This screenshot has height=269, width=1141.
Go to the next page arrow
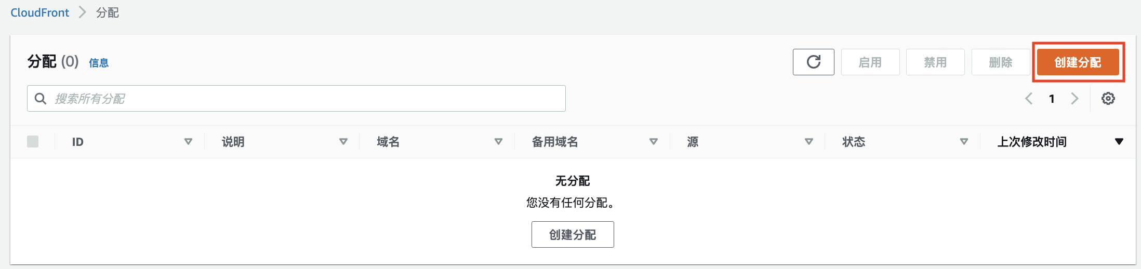(1074, 99)
